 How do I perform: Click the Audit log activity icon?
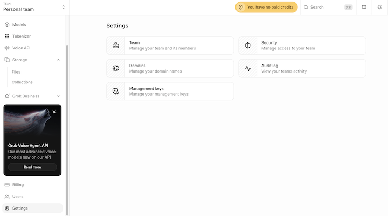[x=248, y=68]
